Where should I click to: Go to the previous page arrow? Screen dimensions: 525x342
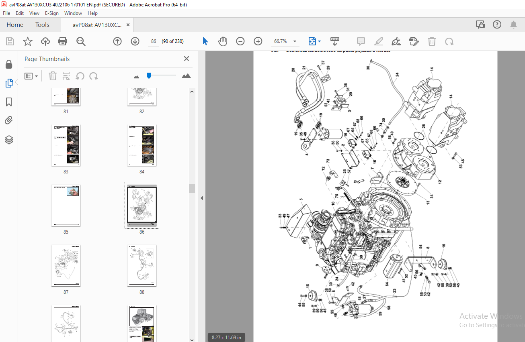117,41
